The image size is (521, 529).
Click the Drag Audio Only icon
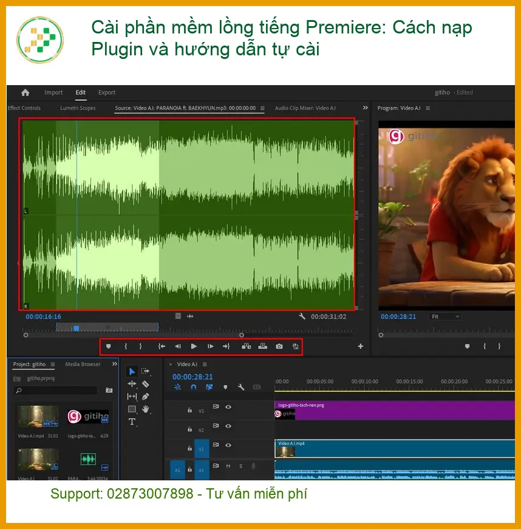pos(191,316)
